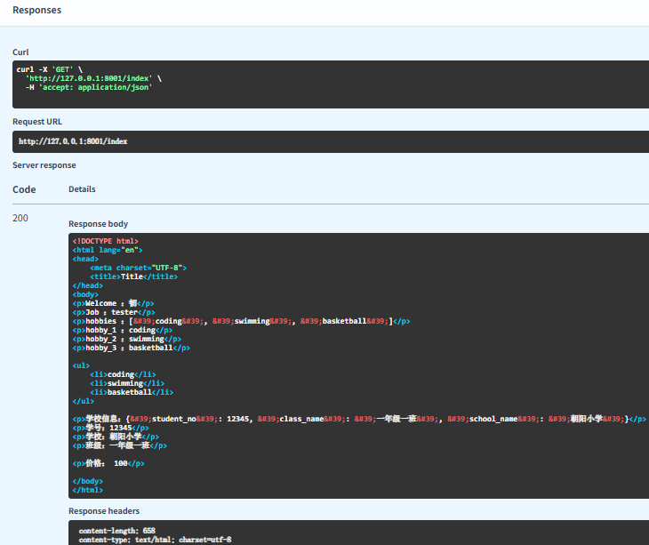Click the opening <head> tag line
Screen dimensions: 649x545
(x=85, y=259)
